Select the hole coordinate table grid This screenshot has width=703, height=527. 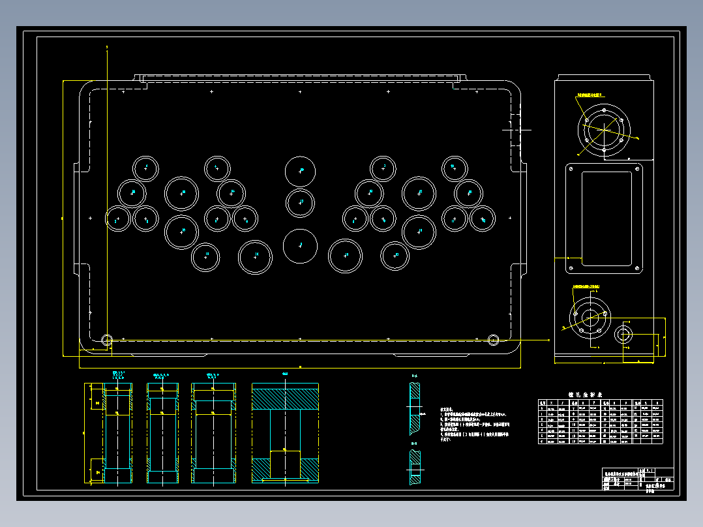[x=601, y=421]
